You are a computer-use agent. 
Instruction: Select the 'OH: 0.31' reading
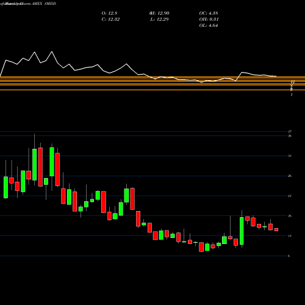tap(209, 20)
